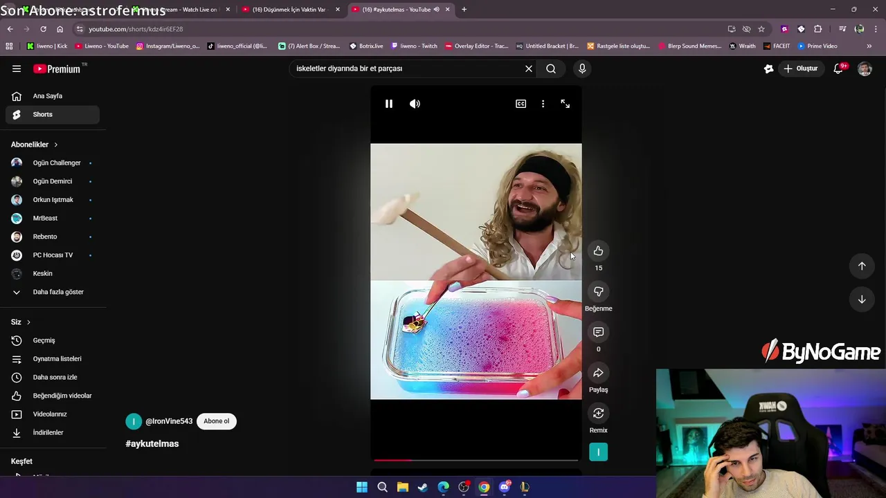Open the three-dot more options menu on the Short
The width and height of the screenshot is (886, 498).
(543, 104)
